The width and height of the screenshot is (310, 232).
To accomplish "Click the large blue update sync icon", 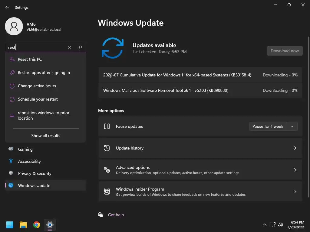I will click(x=113, y=48).
